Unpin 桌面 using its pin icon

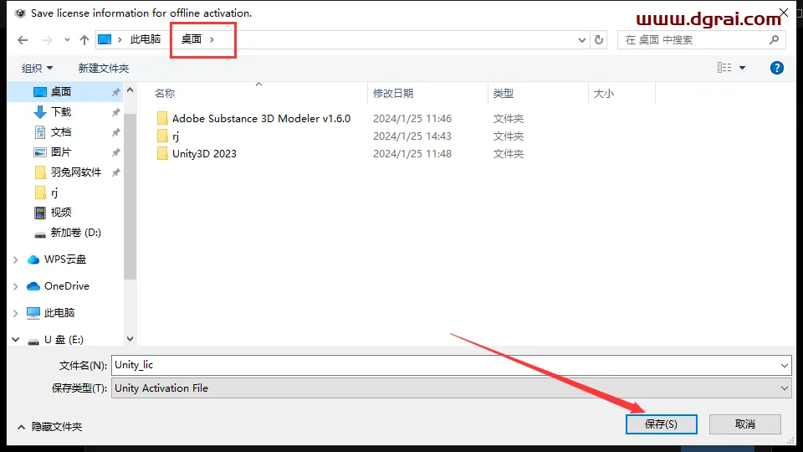point(115,92)
